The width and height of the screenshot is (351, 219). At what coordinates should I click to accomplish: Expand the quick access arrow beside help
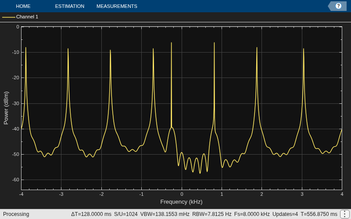click(x=331, y=6)
